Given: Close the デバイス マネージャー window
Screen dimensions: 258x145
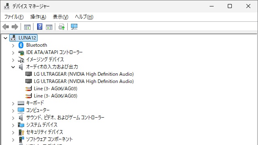Looking at the screenshot, I should (x=248, y=6).
